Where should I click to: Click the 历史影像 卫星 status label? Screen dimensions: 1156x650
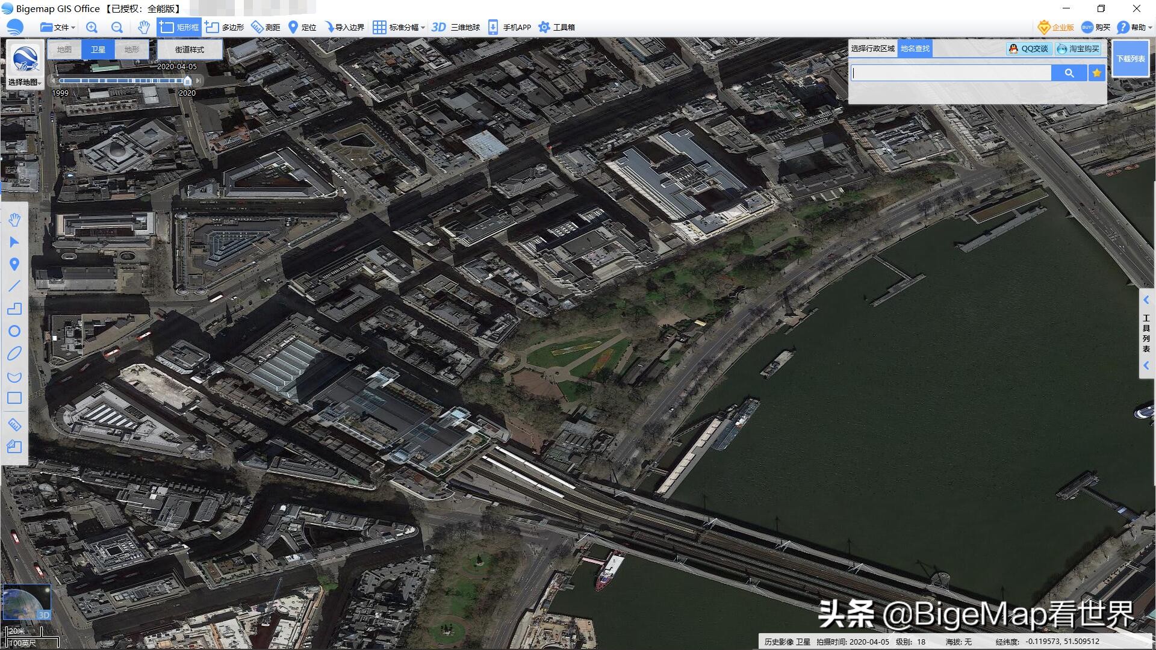click(x=788, y=642)
